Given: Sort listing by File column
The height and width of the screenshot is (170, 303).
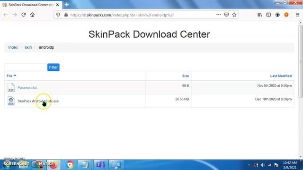Looking at the screenshot, I should [x=11, y=76].
